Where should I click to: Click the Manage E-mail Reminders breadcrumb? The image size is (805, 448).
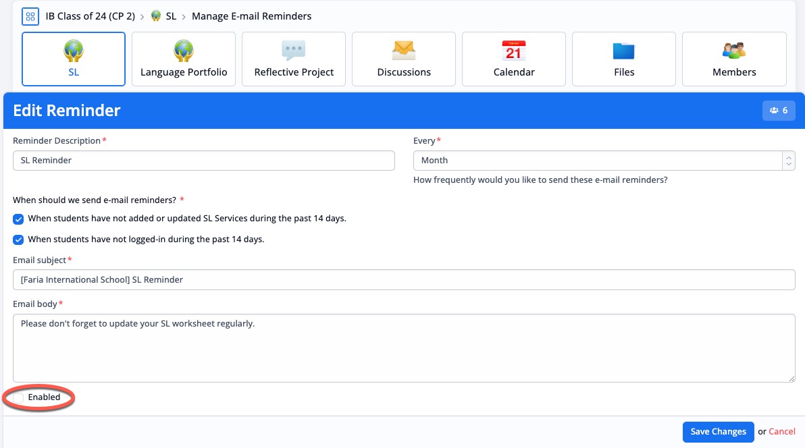251,16
